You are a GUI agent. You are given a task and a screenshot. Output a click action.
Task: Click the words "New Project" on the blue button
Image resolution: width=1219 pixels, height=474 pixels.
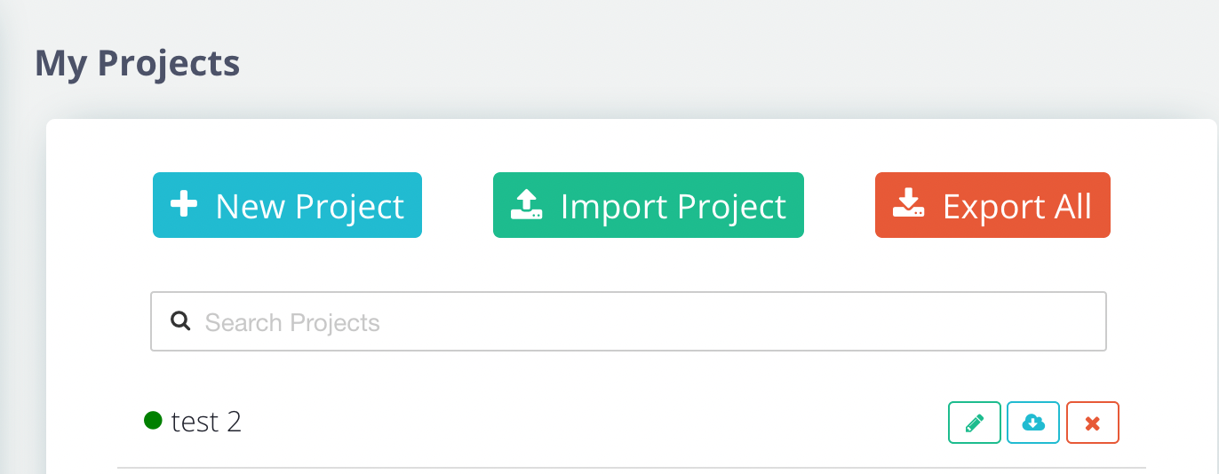pos(310,206)
